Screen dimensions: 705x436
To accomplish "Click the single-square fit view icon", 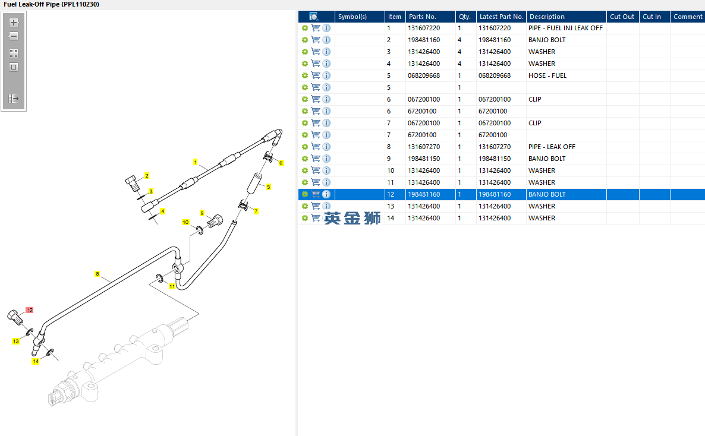I will 14,68.
